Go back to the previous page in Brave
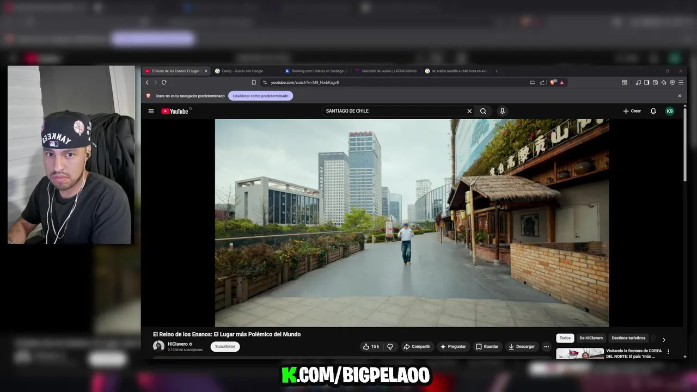697x392 pixels. [147, 82]
